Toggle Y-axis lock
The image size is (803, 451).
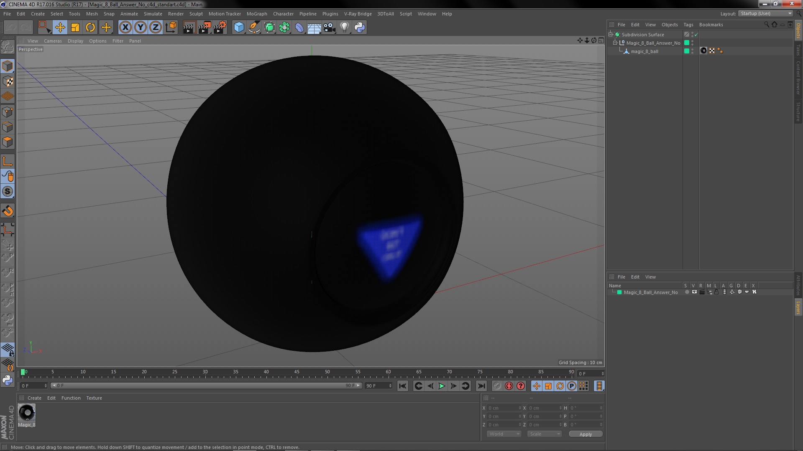(x=140, y=28)
